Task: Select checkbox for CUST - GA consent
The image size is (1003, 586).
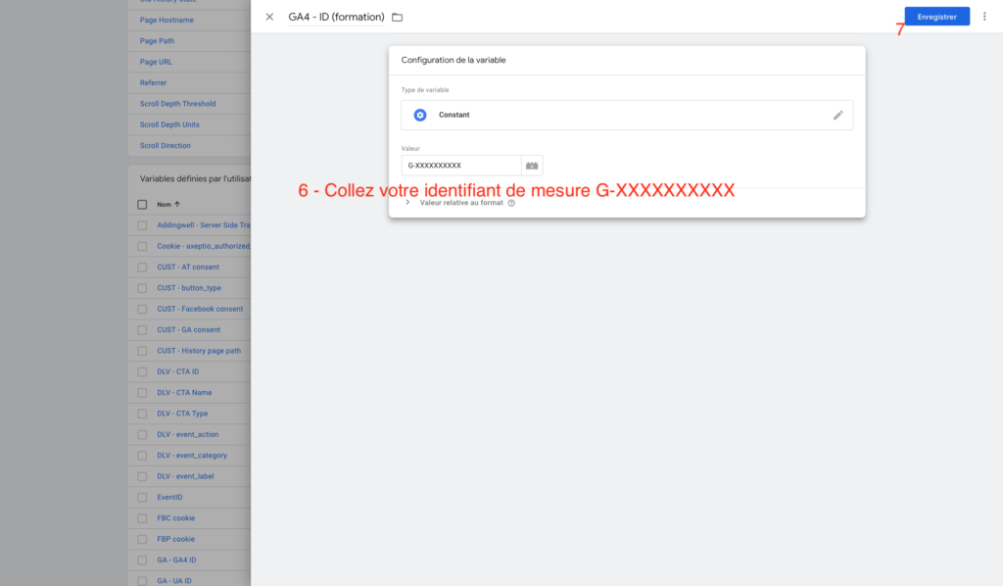Action: point(142,330)
